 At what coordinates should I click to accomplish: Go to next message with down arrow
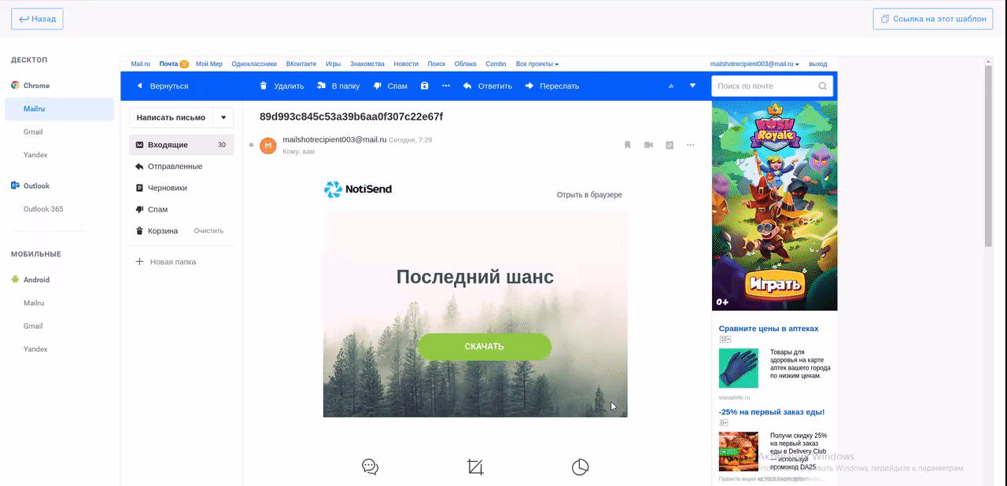coord(693,86)
